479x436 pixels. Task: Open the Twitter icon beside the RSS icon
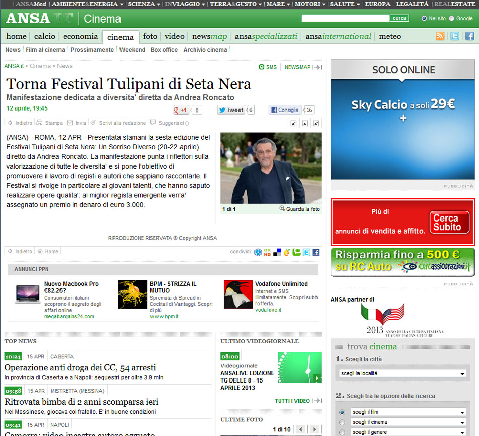pos(455,36)
